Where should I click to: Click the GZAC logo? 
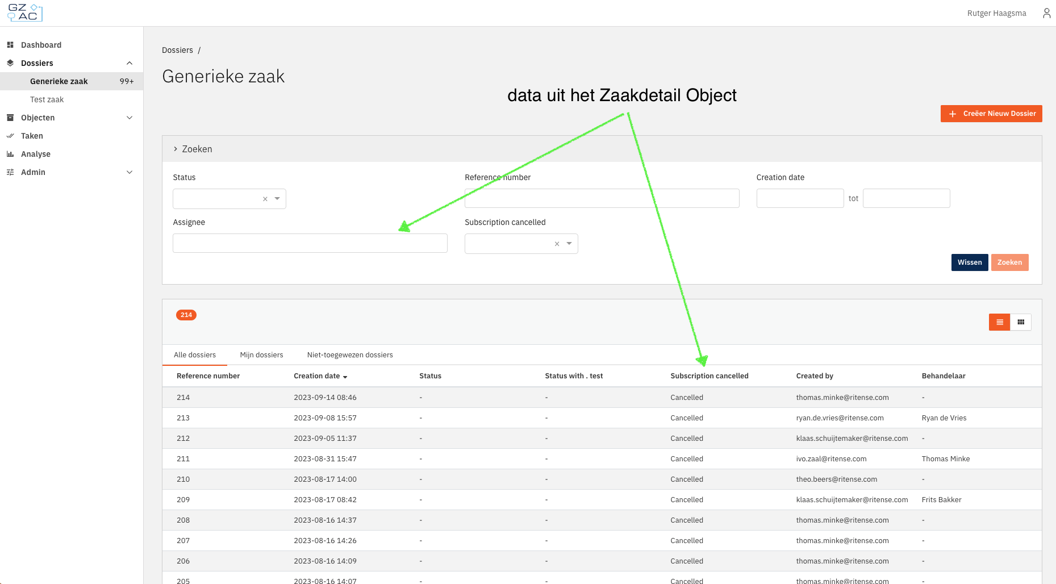tap(25, 12)
